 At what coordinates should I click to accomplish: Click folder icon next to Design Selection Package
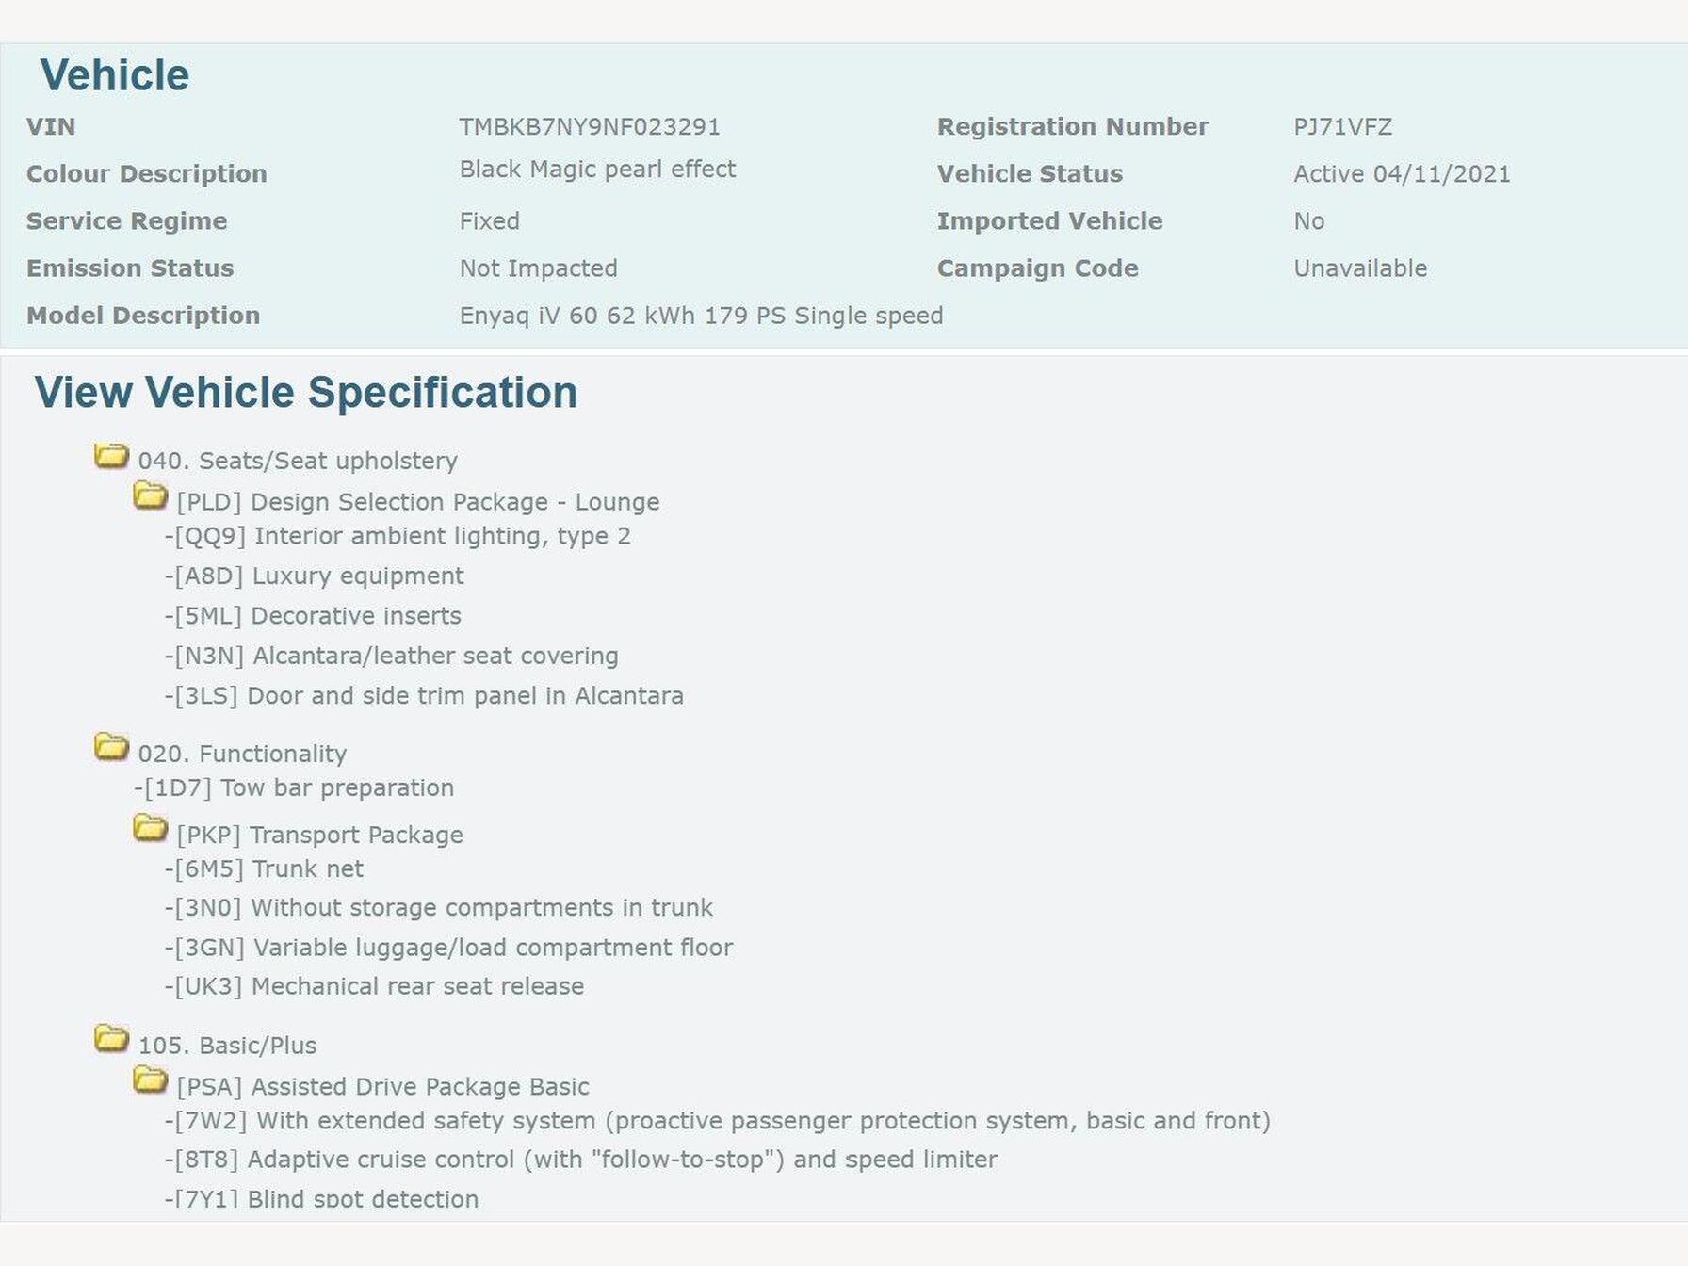150,496
